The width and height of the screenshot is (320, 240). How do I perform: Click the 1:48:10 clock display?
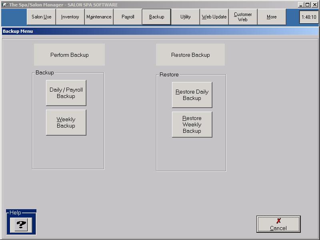coord(308,17)
